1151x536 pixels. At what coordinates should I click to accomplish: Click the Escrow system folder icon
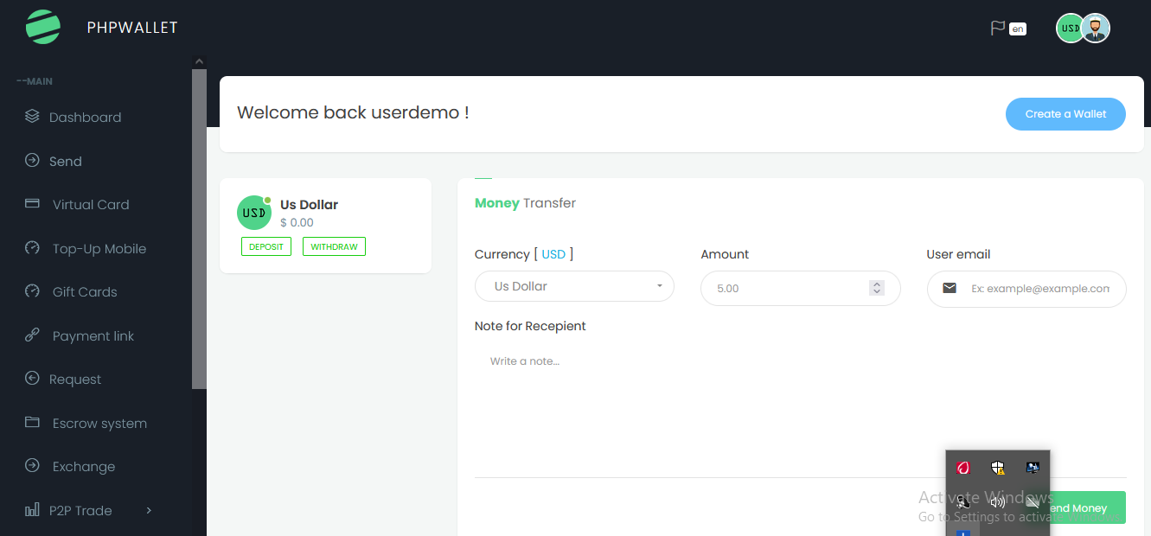(32, 423)
